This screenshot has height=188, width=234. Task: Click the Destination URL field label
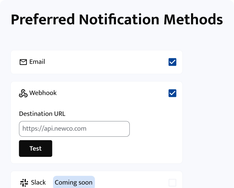(42, 114)
